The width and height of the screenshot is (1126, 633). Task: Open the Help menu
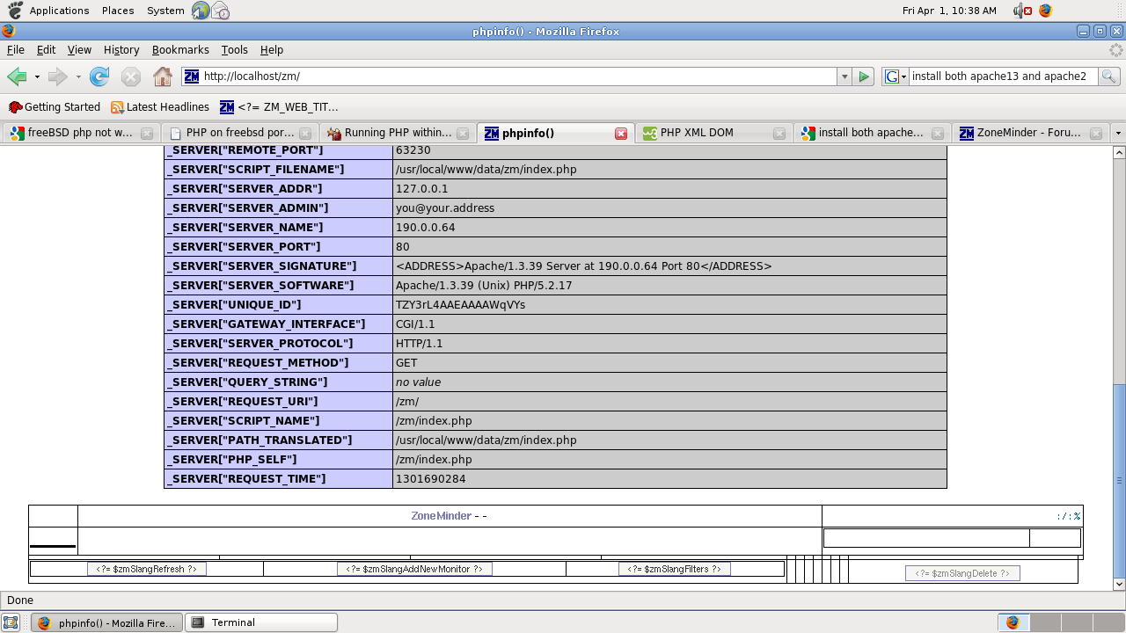click(272, 50)
